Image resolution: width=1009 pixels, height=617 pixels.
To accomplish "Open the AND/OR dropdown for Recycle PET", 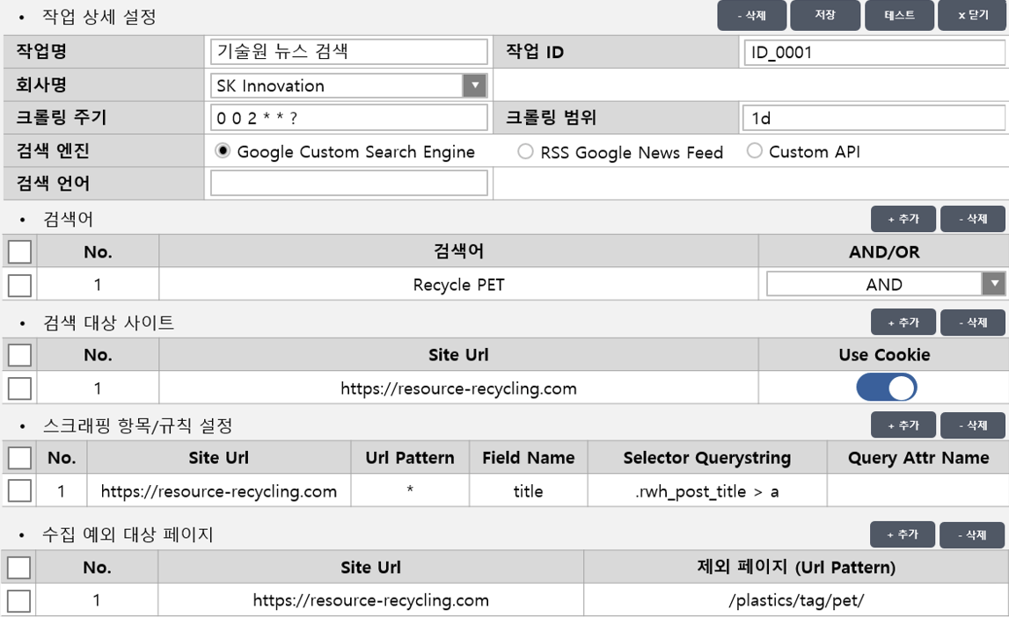I will pyautogui.click(x=993, y=284).
